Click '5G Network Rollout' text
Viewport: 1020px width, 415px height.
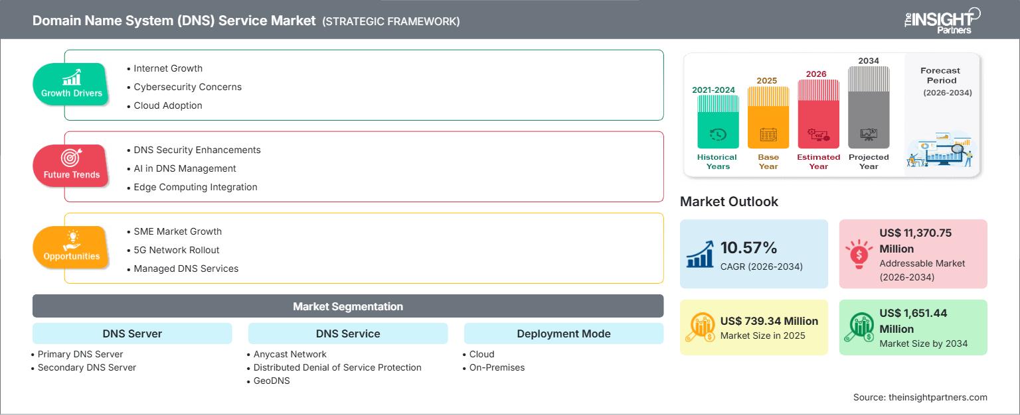coord(176,250)
